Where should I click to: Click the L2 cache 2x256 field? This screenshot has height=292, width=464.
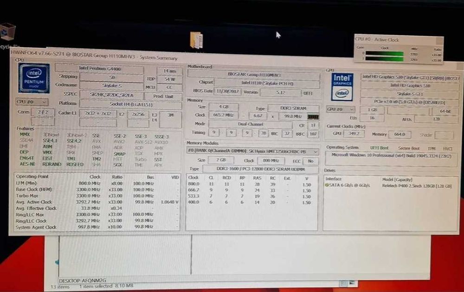point(138,114)
